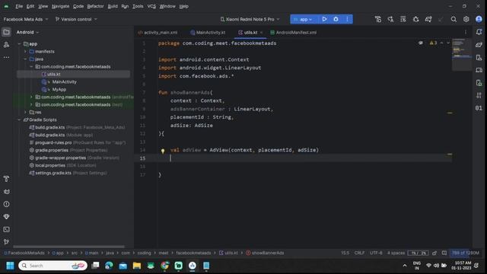Toggle reader mode eye icon

(x=421, y=43)
